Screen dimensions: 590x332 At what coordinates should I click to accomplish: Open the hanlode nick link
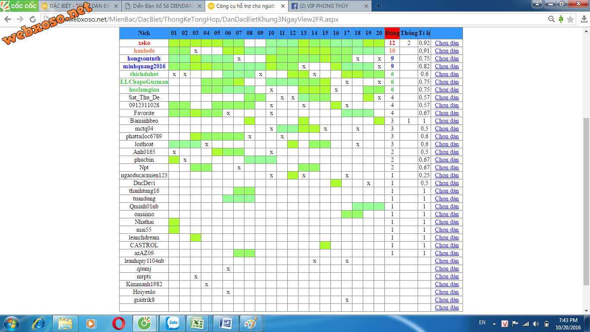pyautogui.click(x=144, y=51)
